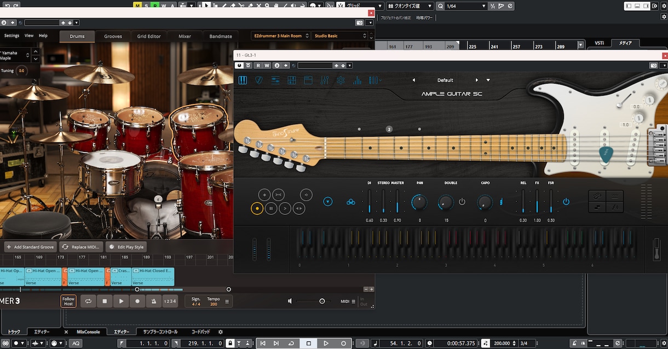Click EZdrummer play button
This screenshot has height=349, width=668.
(121, 301)
